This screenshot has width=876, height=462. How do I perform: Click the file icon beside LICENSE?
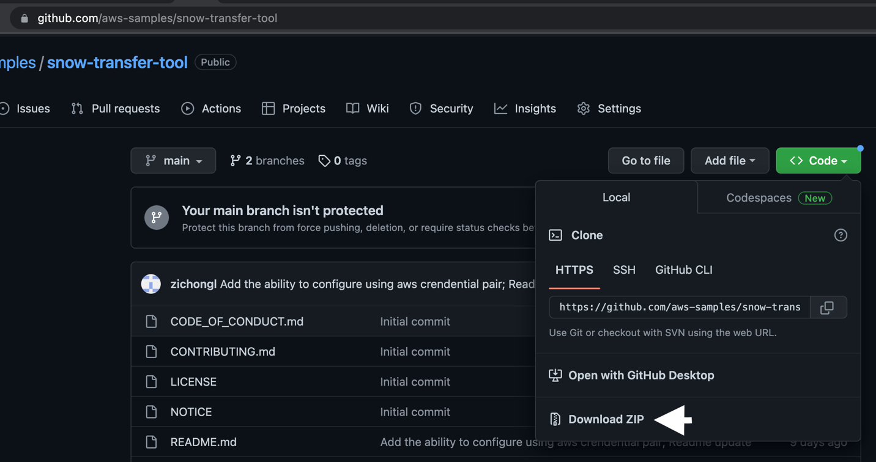point(151,381)
